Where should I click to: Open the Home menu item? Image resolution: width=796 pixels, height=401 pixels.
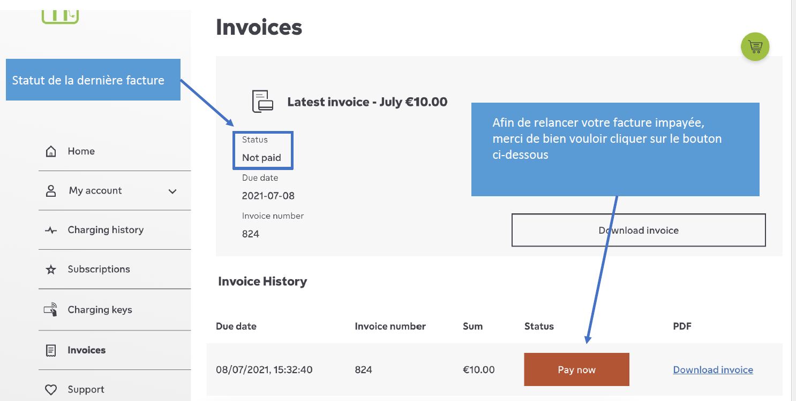(x=81, y=151)
